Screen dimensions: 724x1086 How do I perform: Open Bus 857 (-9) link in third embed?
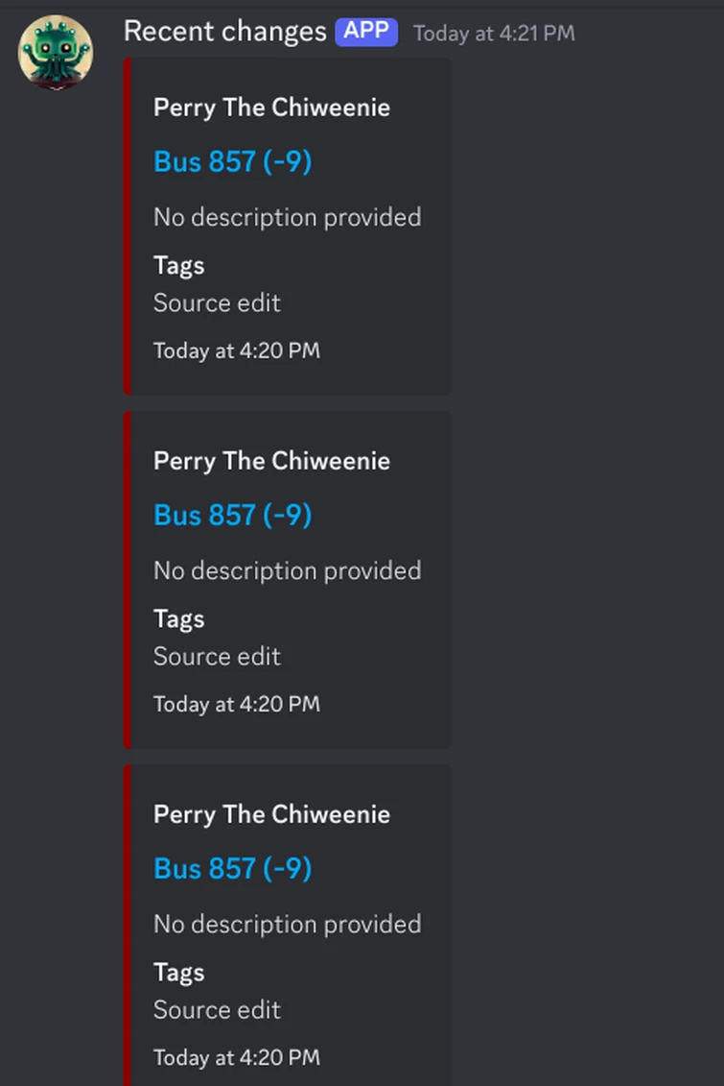tap(233, 869)
